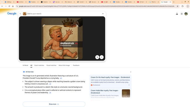This screenshot has width=190, height=107.
Task: Bookmark this page with star icon
Action: pos(177,6)
